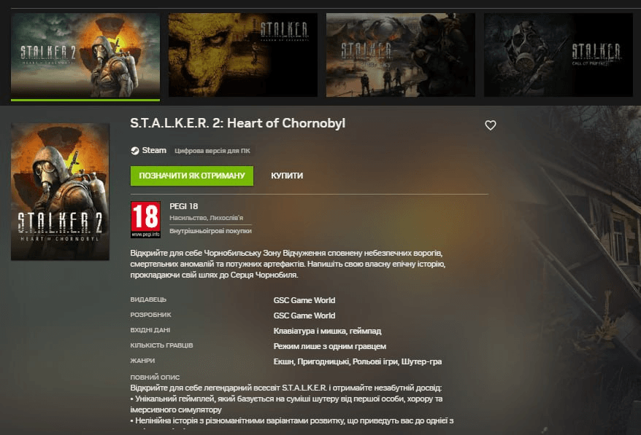The width and height of the screenshot is (641, 435).
Task: Select the S.T.A.L.K.E.R. 2 thumbnail at top
Action: 85,55
